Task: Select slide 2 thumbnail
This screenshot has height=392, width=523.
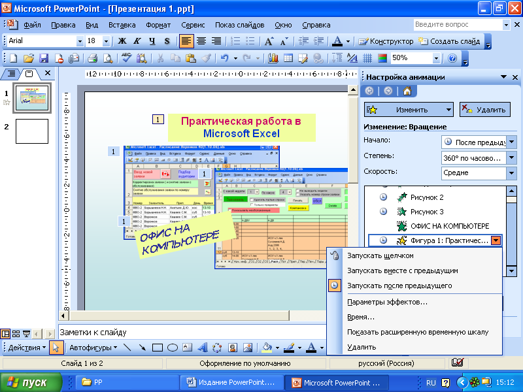Action: click(32, 131)
